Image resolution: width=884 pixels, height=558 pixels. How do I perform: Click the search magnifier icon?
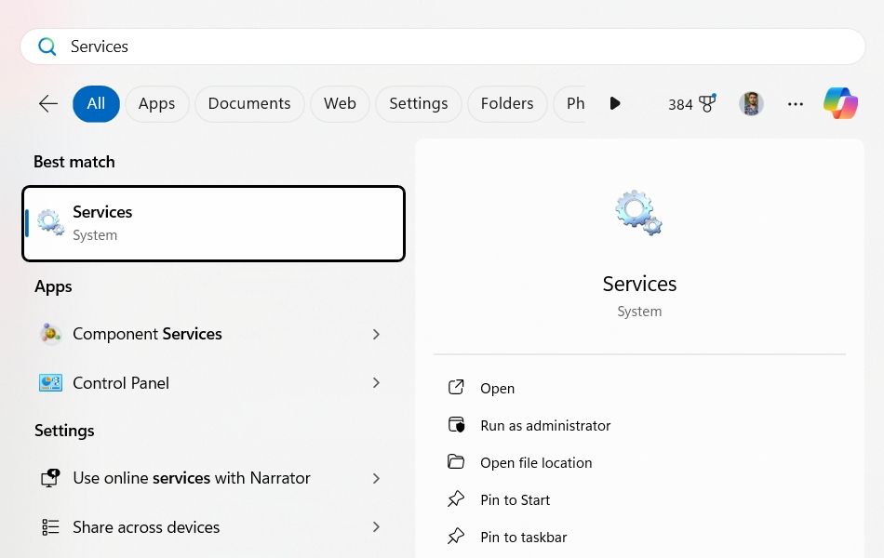(x=47, y=46)
